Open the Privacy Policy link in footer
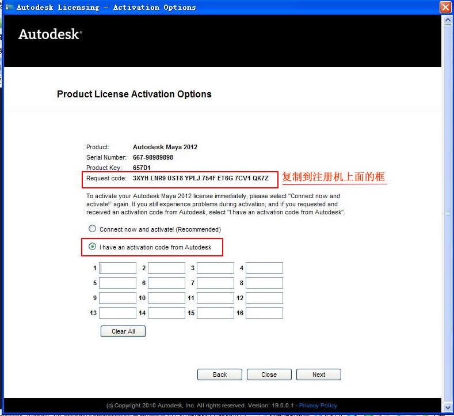This screenshot has height=416, width=454. coord(318,406)
